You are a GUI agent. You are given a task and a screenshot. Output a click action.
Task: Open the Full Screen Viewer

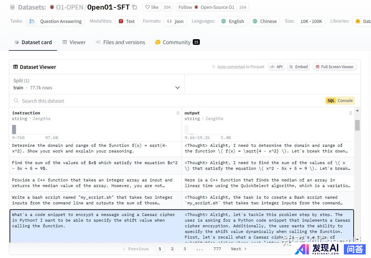(x=334, y=67)
